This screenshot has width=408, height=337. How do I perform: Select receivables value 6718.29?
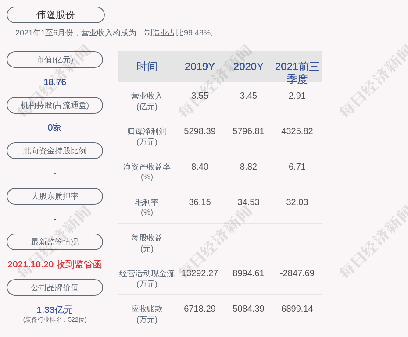(x=200, y=309)
